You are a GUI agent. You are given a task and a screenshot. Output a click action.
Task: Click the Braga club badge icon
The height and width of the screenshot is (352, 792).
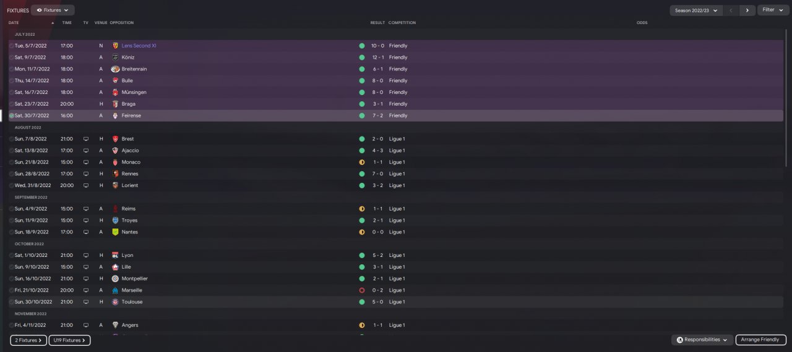(115, 104)
